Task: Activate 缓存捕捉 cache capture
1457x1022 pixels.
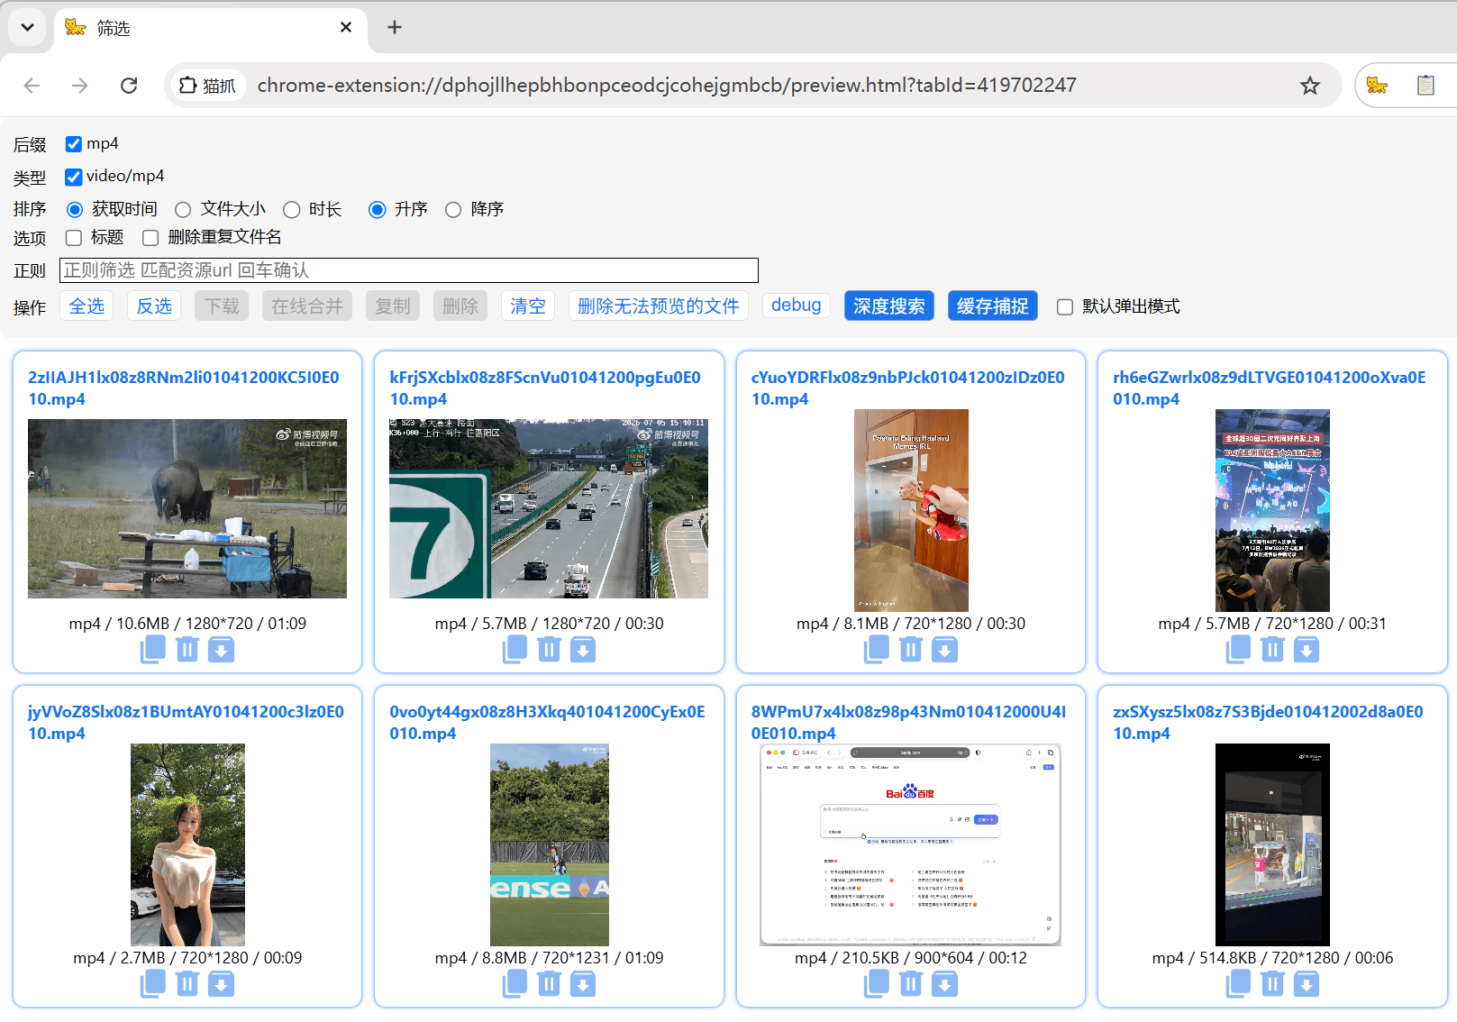Action: 993,306
